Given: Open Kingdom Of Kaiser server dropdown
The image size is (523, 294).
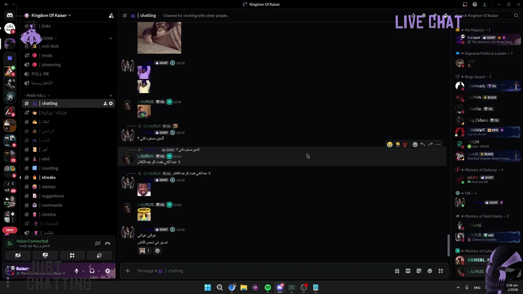Looking at the screenshot, I should click(51, 16).
